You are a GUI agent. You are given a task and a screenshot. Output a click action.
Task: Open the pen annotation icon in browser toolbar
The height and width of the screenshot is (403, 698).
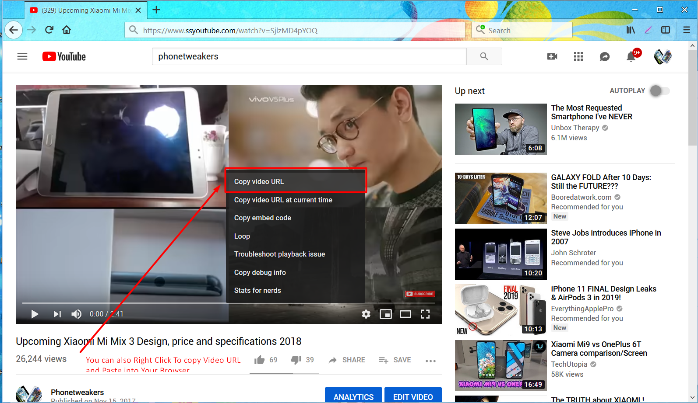[648, 30]
